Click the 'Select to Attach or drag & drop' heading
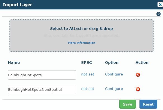 point(81,28)
